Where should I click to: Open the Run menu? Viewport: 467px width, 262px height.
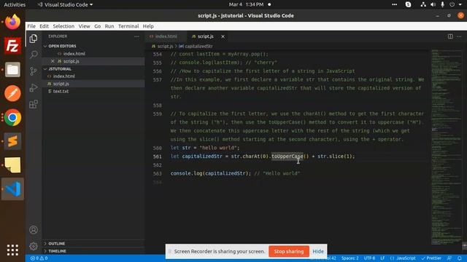(x=109, y=26)
